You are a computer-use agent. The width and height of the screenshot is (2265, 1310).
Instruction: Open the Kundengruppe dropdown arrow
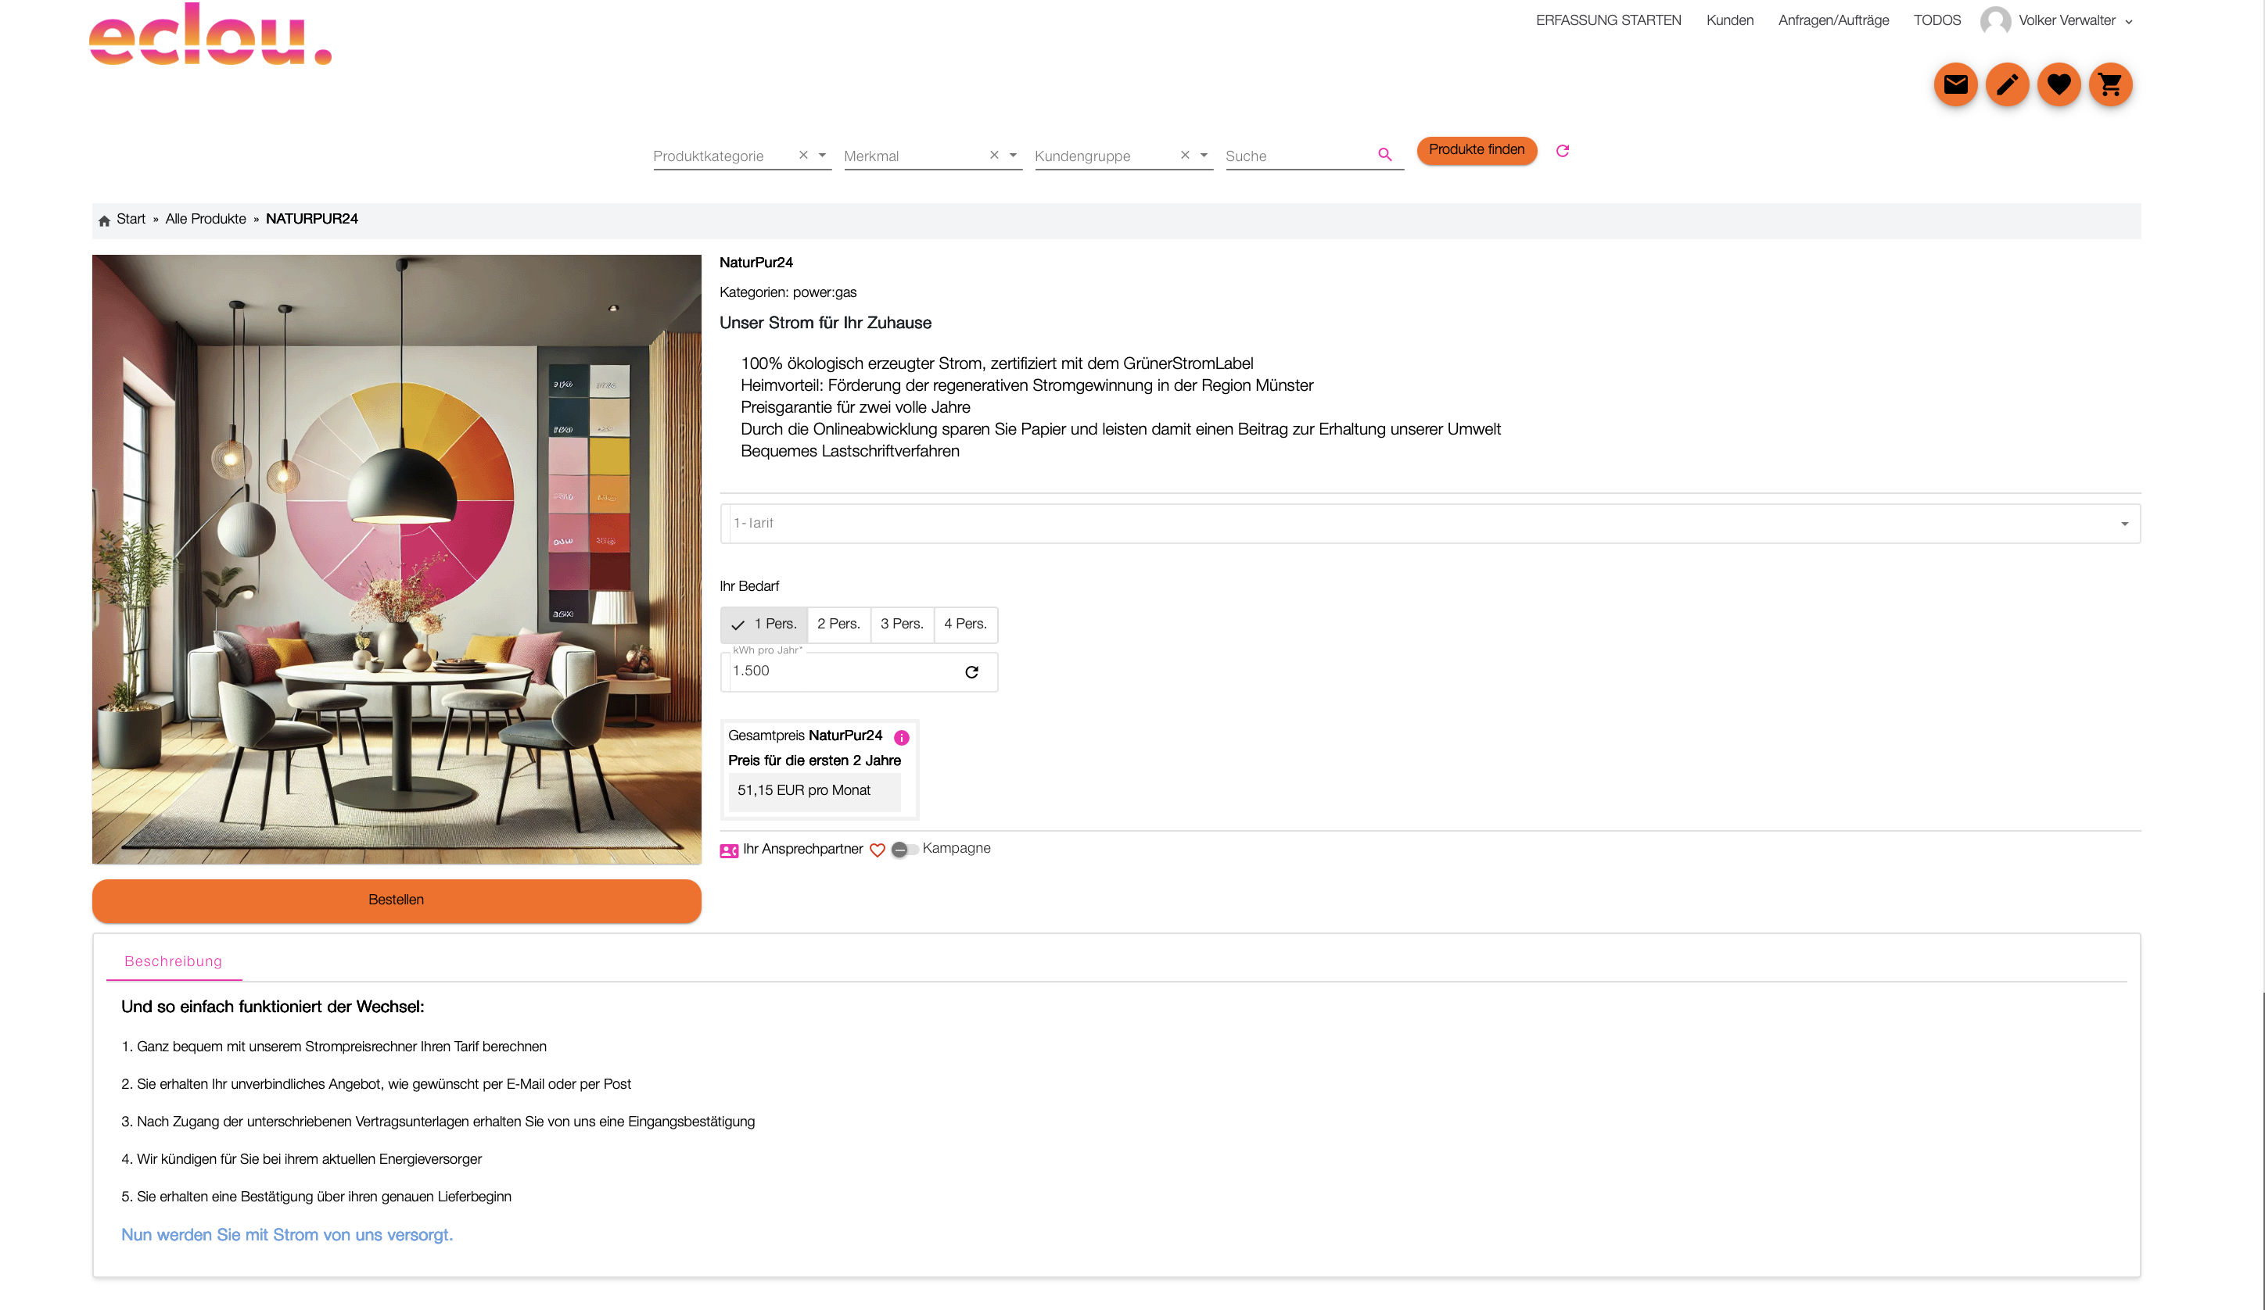pyautogui.click(x=1204, y=156)
